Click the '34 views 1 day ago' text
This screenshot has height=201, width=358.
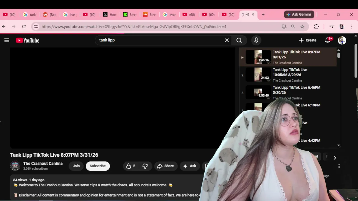coord(29,180)
